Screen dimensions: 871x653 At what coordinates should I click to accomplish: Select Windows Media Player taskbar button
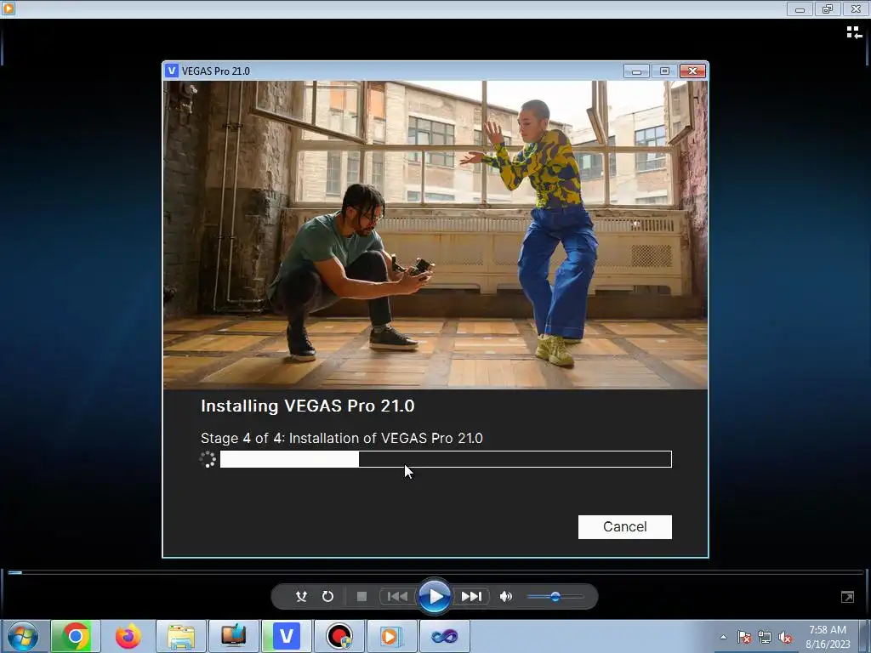[x=391, y=636]
